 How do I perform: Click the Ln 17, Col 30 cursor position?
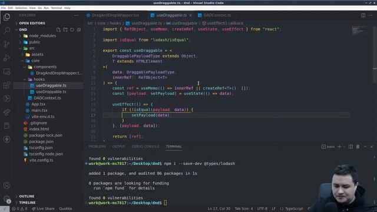click(x=219, y=208)
